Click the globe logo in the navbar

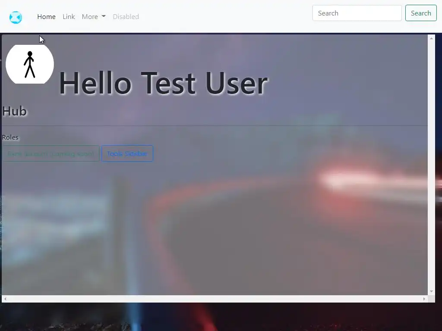point(16,17)
